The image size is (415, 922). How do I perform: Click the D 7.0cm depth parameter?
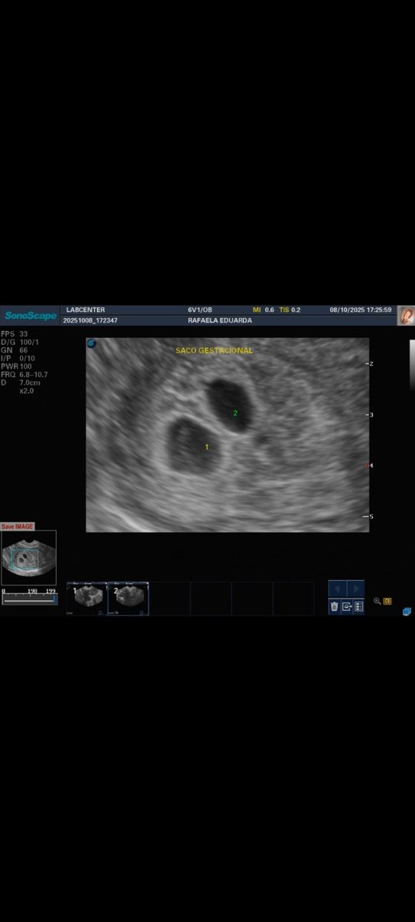[x=21, y=383]
